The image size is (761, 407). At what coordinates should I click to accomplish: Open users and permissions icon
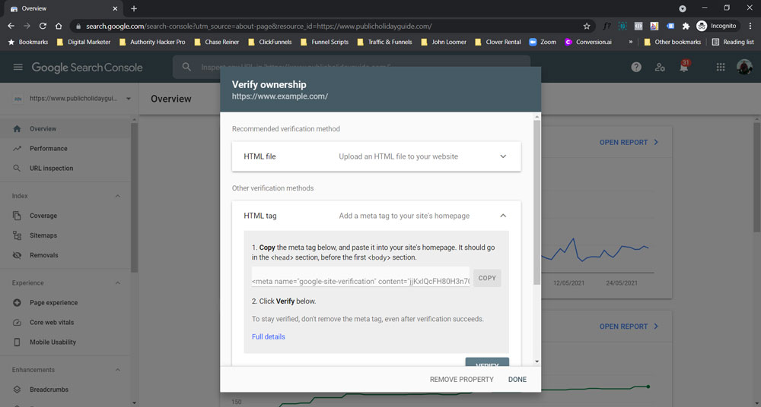click(x=660, y=68)
